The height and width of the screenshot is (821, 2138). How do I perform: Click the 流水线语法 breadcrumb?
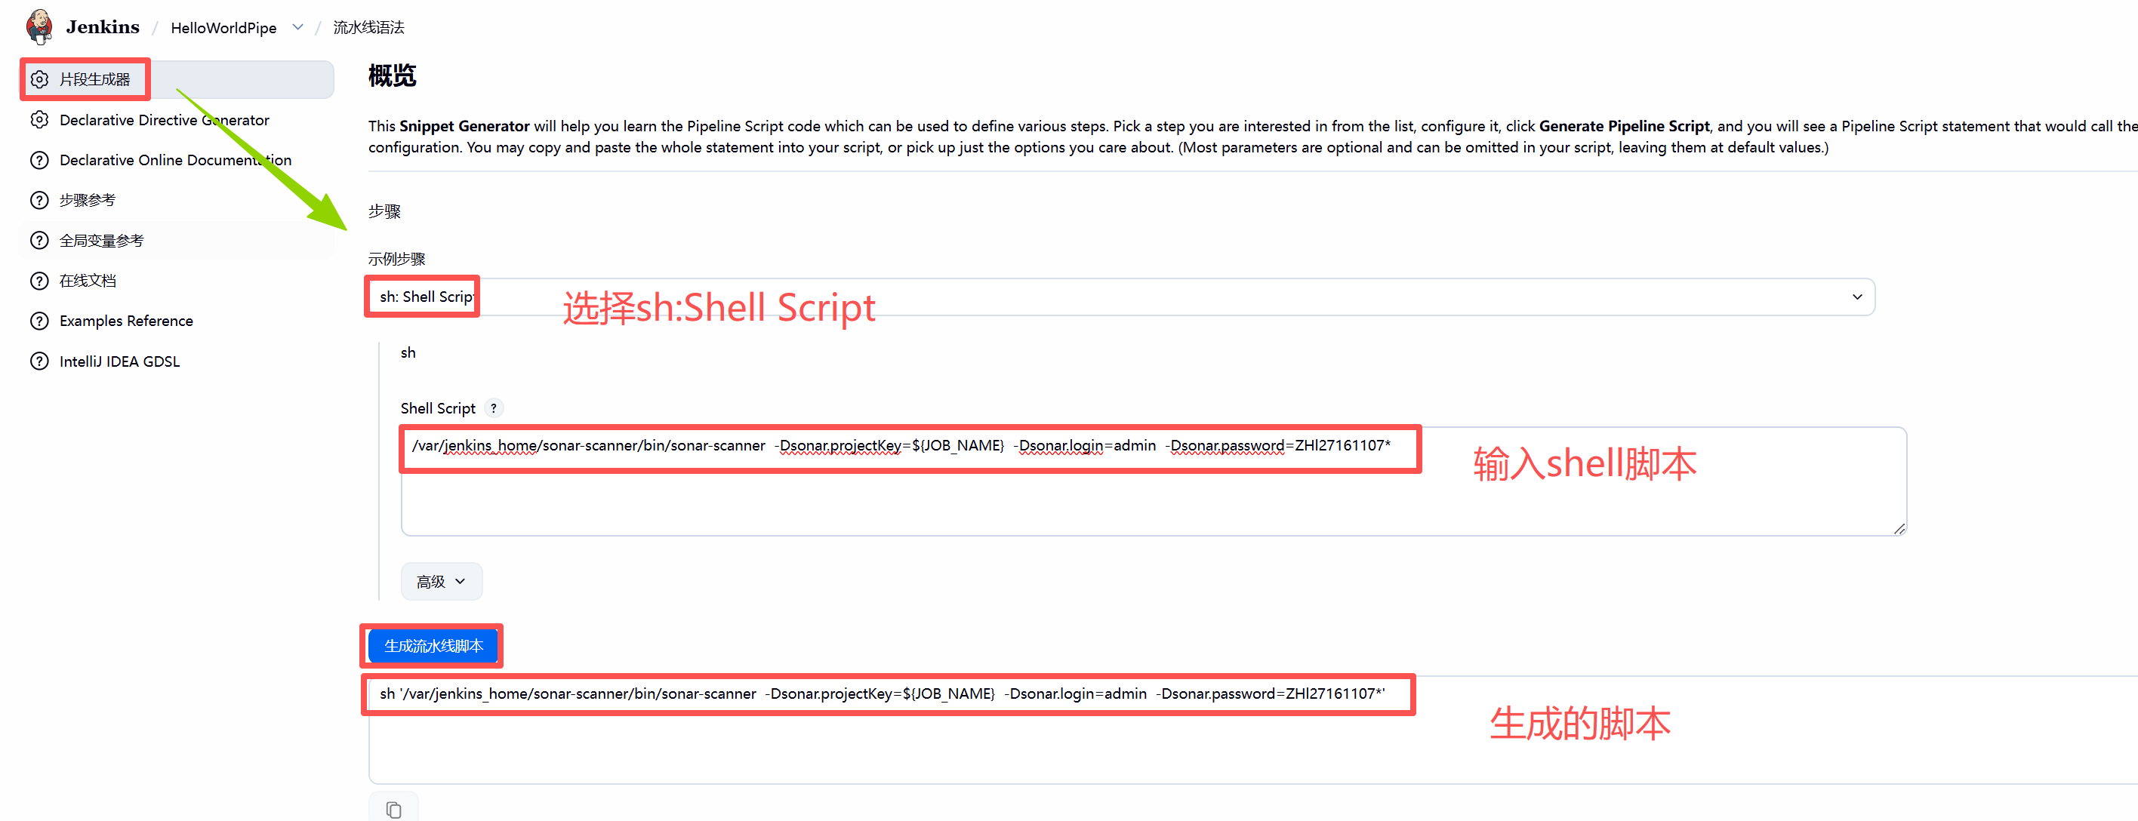[x=368, y=27]
